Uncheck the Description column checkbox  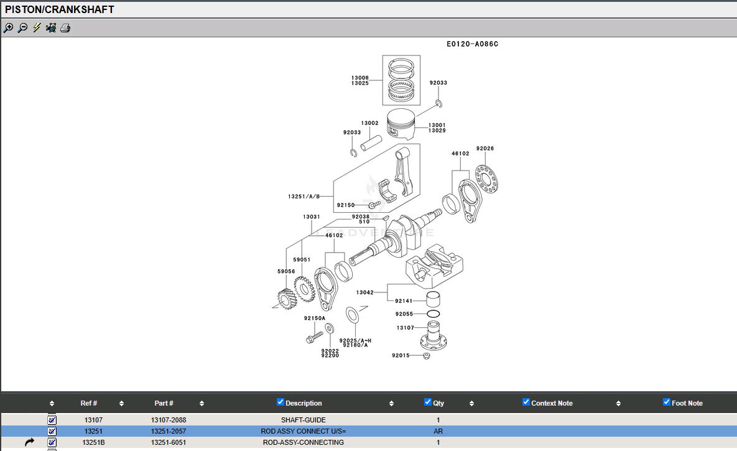pos(280,402)
